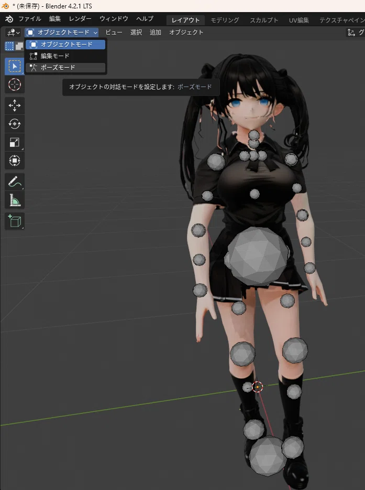Switch to the UV編集 workspace tab

point(298,20)
